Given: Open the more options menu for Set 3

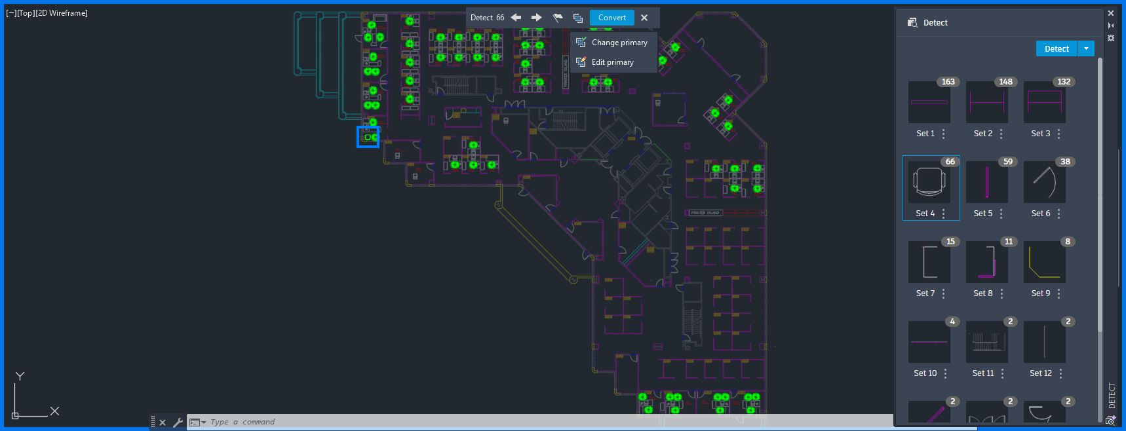Looking at the screenshot, I should 1059,134.
